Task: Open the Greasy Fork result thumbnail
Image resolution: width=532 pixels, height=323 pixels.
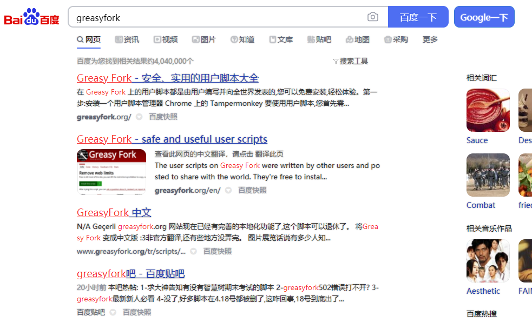Action: (x=111, y=172)
